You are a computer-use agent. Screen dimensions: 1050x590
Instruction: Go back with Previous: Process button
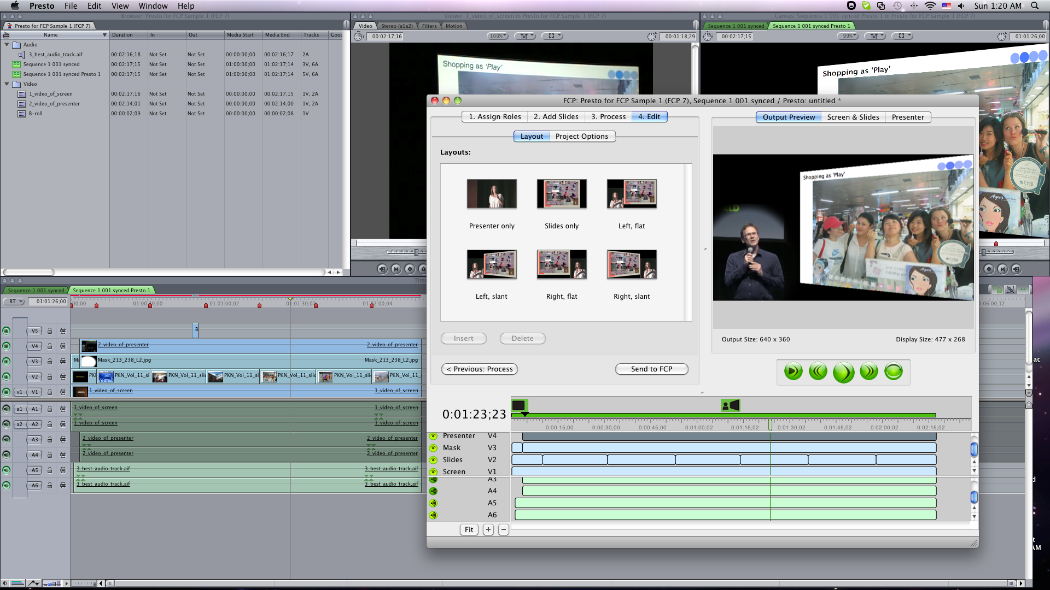pos(480,369)
